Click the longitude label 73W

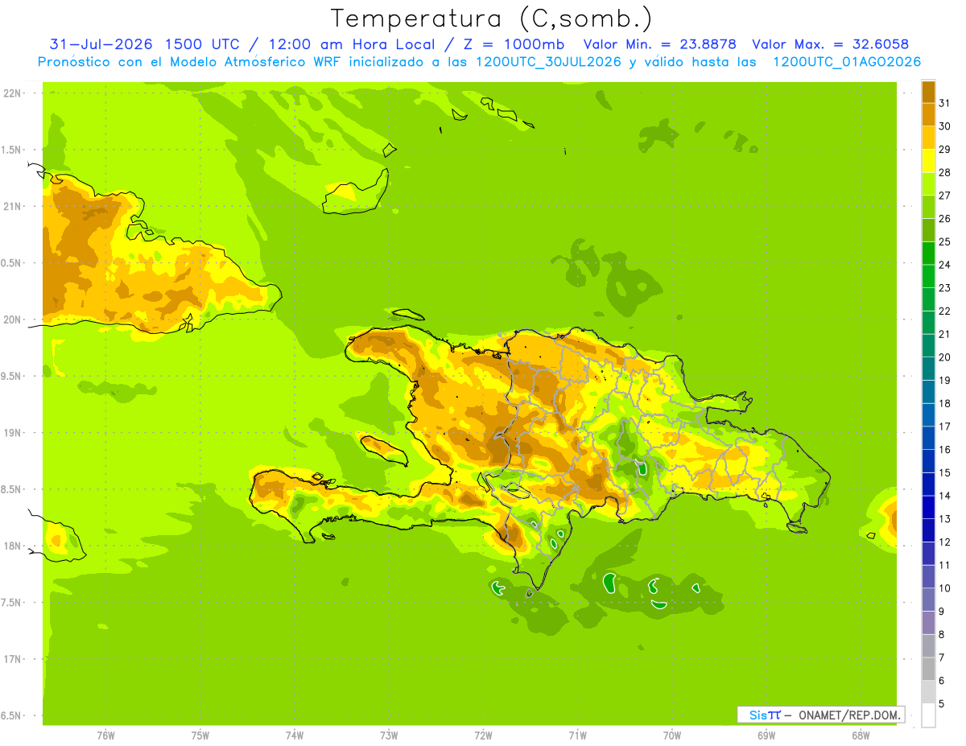389,736
